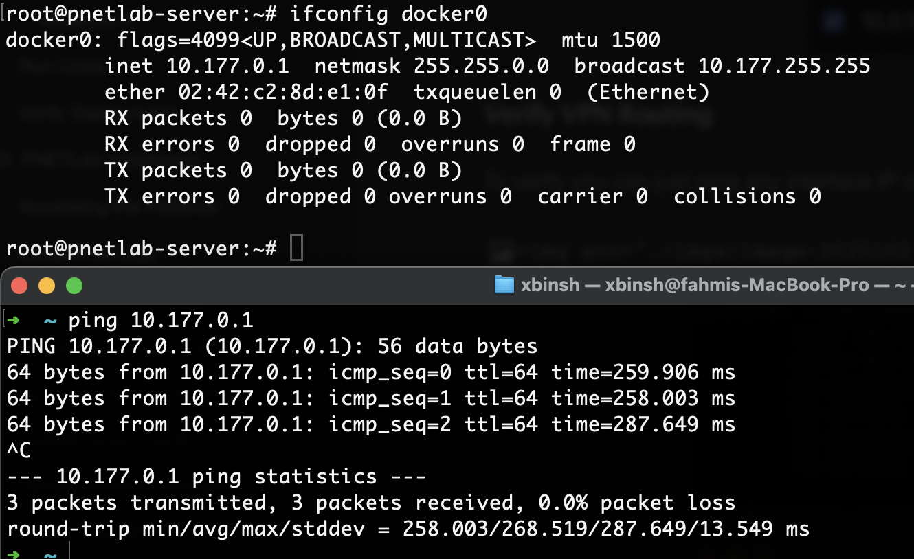The image size is (914, 559).
Task: Click the "ping 10.177.0.1" command text
Action: click(x=161, y=320)
